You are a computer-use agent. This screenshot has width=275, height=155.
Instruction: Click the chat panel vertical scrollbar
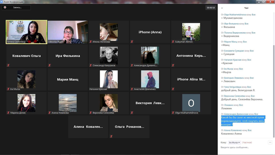point(274,91)
